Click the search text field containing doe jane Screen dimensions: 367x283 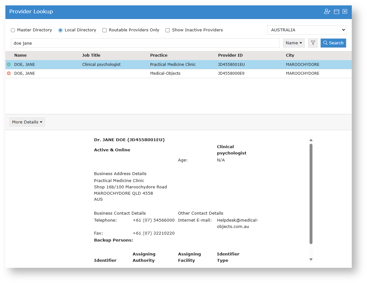145,43
